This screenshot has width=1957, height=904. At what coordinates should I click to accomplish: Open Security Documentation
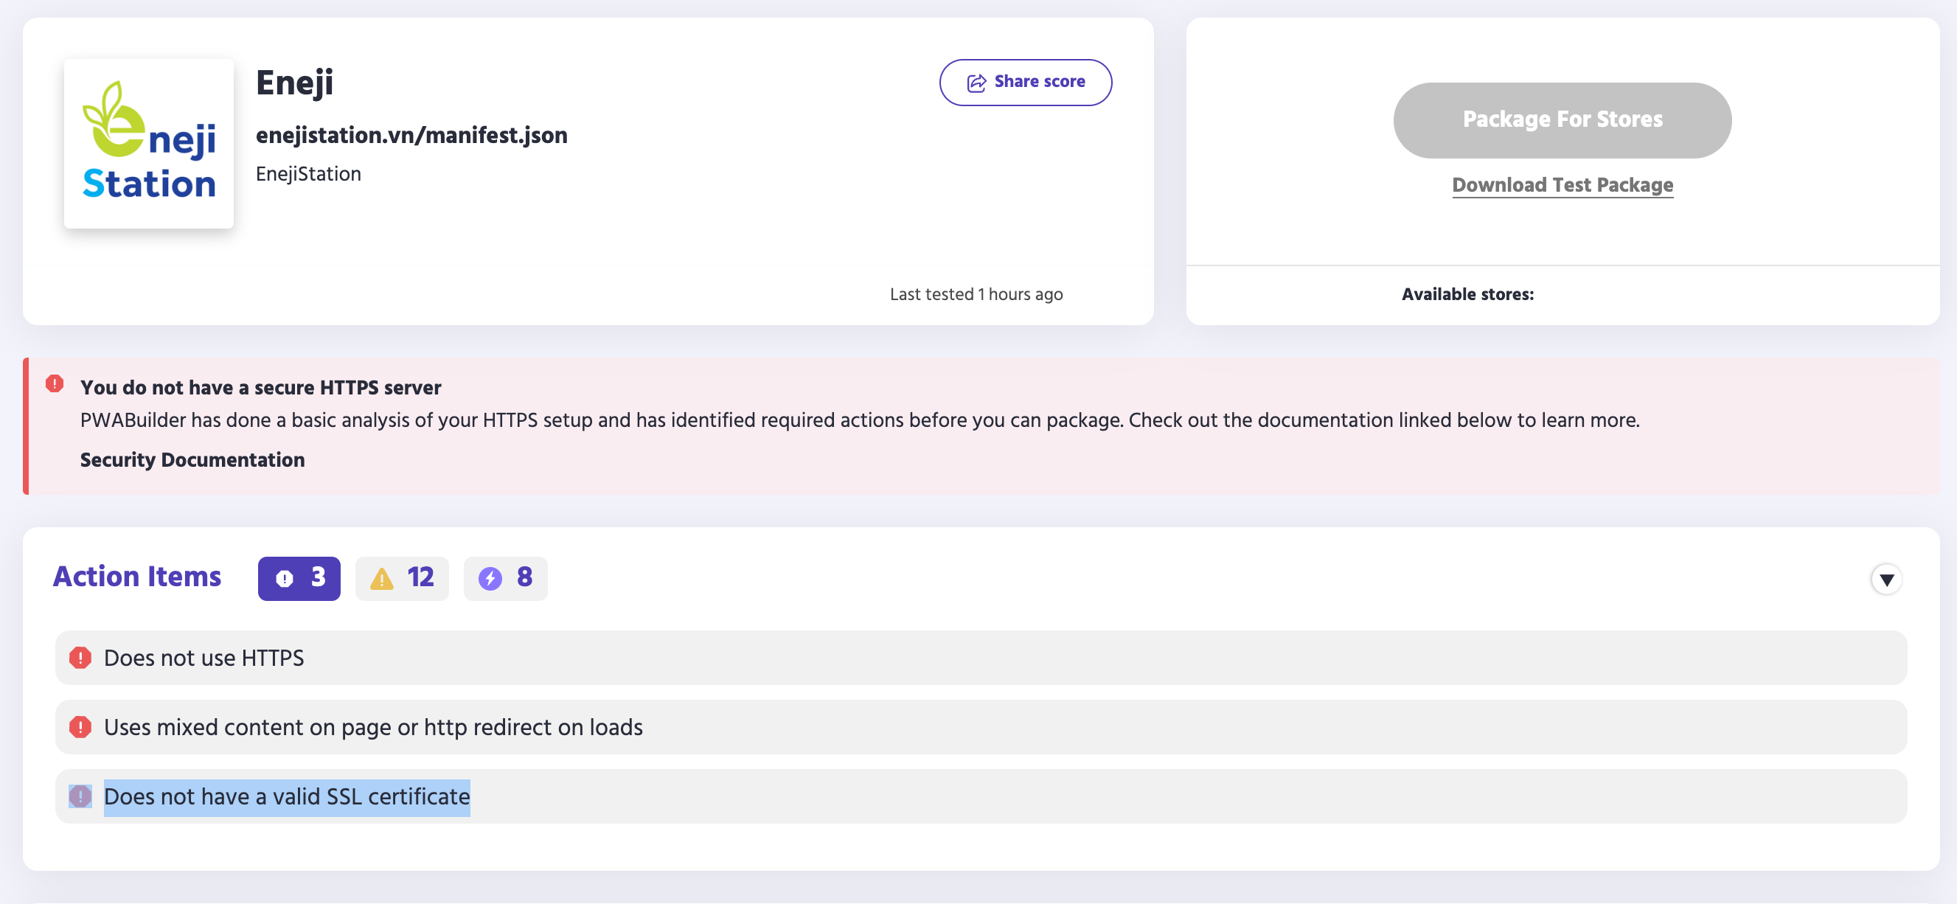tap(192, 459)
